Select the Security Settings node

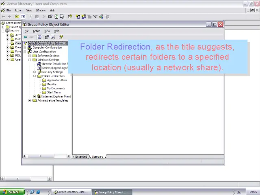pyautogui.click(x=52, y=72)
